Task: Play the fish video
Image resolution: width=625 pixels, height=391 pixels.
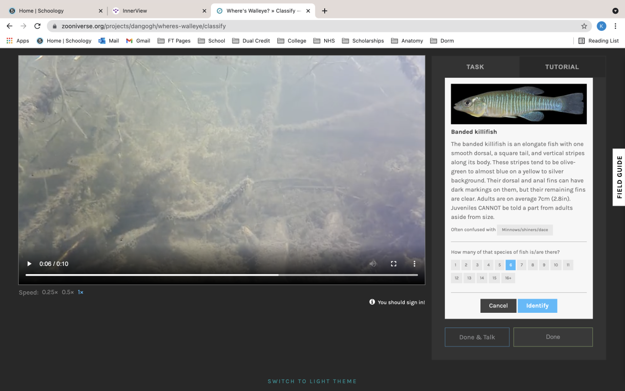Action: pos(29,264)
